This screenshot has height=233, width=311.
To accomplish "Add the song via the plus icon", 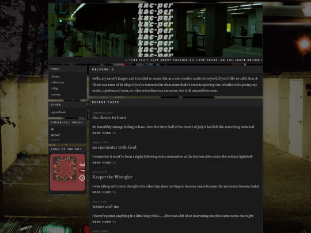I will click(82, 178).
